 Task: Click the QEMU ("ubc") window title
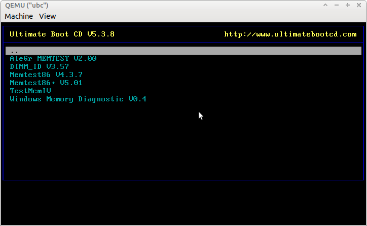point(27,6)
